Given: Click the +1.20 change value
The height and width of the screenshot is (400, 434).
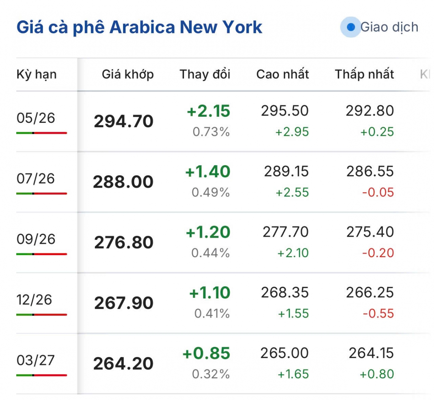Looking at the screenshot, I should [x=208, y=232].
